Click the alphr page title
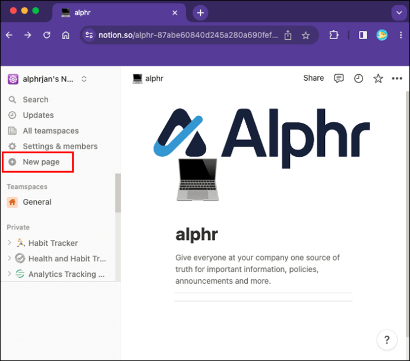410x361 pixels. [197, 235]
